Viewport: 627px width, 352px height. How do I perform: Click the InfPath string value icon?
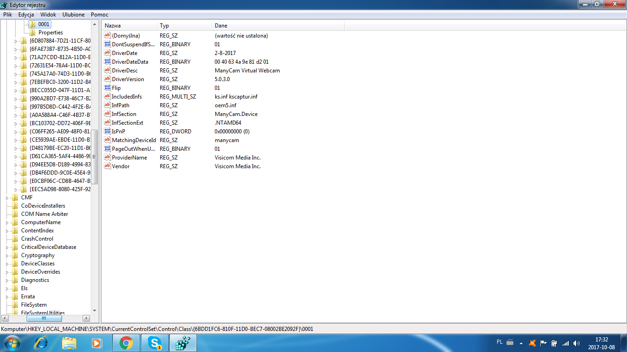coord(107,105)
